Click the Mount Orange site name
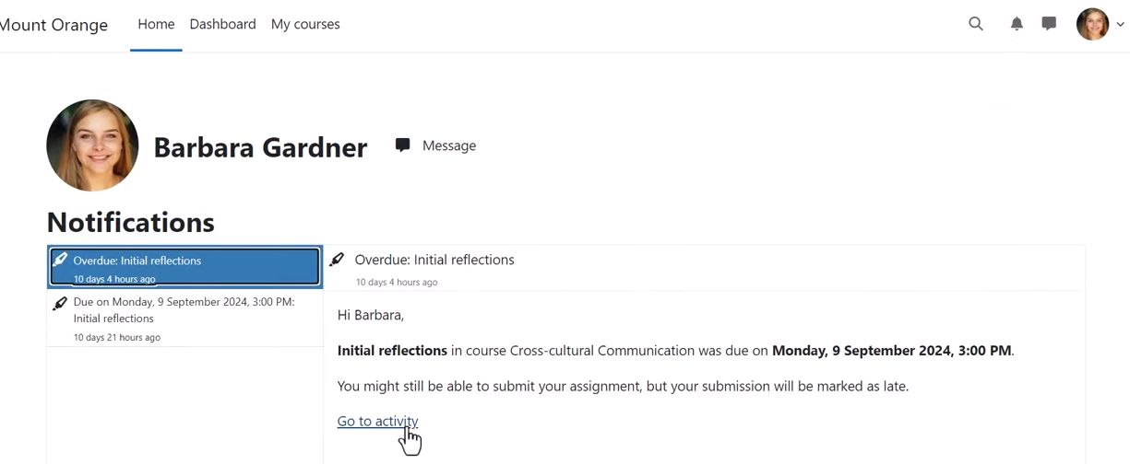1130x464 pixels. click(54, 25)
